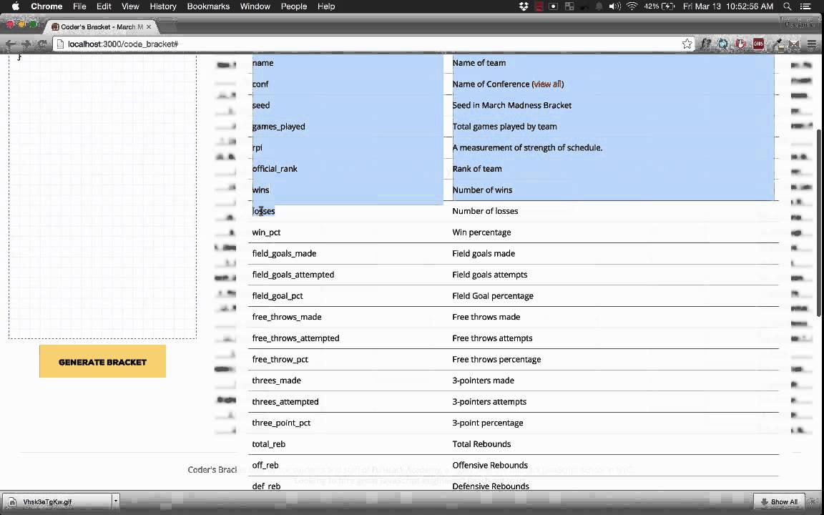Click the date and time in menu bar
Image resolution: width=824 pixels, height=515 pixels.
tap(728, 6)
